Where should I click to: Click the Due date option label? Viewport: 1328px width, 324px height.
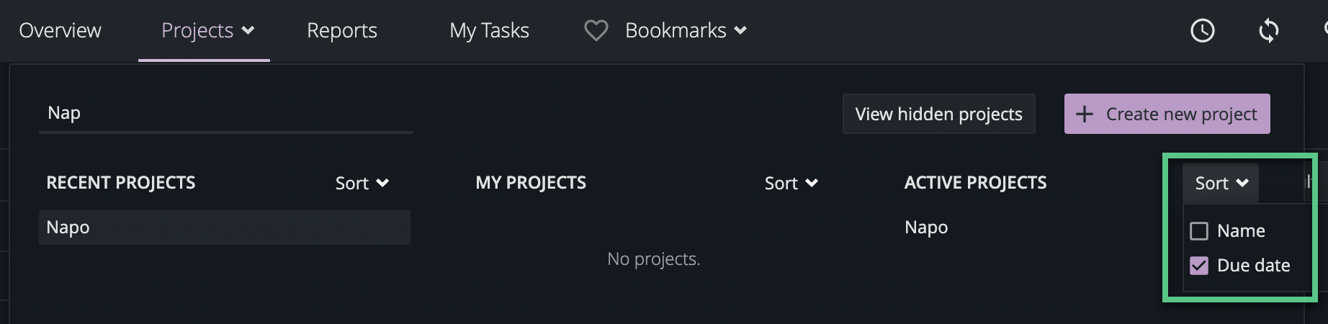coord(1253,266)
